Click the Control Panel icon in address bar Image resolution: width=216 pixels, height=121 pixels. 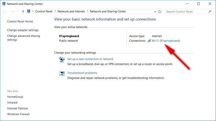[x=29, y=11]
